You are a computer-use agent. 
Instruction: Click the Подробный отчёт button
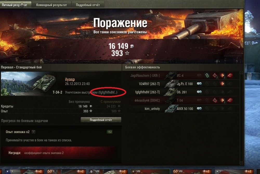(101, 120)
